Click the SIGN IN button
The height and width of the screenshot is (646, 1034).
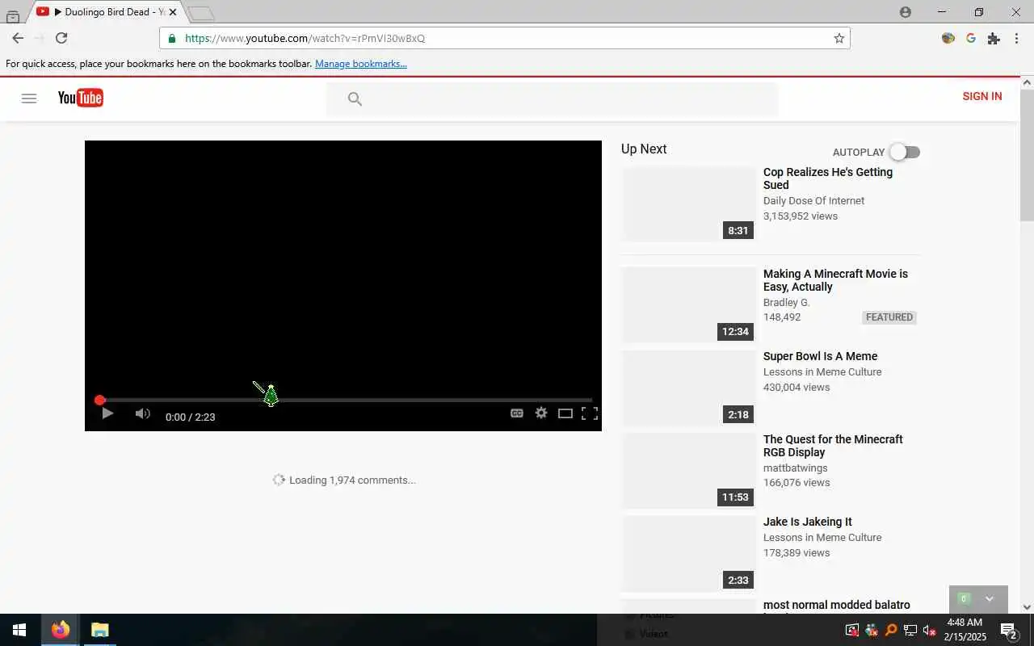982,96
